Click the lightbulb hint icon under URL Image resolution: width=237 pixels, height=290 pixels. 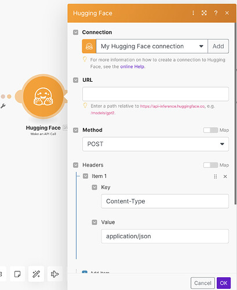point(85,105)
